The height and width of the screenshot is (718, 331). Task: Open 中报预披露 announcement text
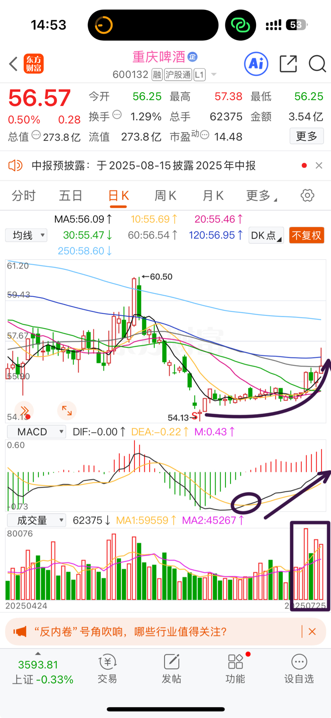(144, 165)
